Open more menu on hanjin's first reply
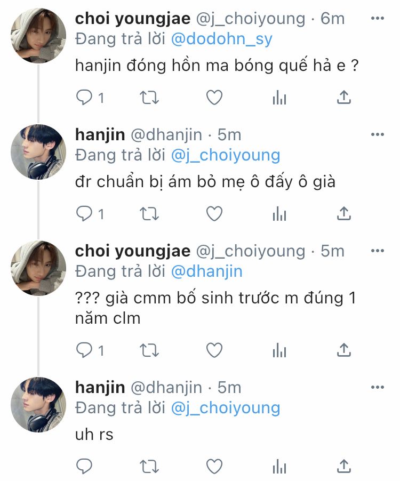The width and height of the screenshot is (400, 481). pos(377,134)
